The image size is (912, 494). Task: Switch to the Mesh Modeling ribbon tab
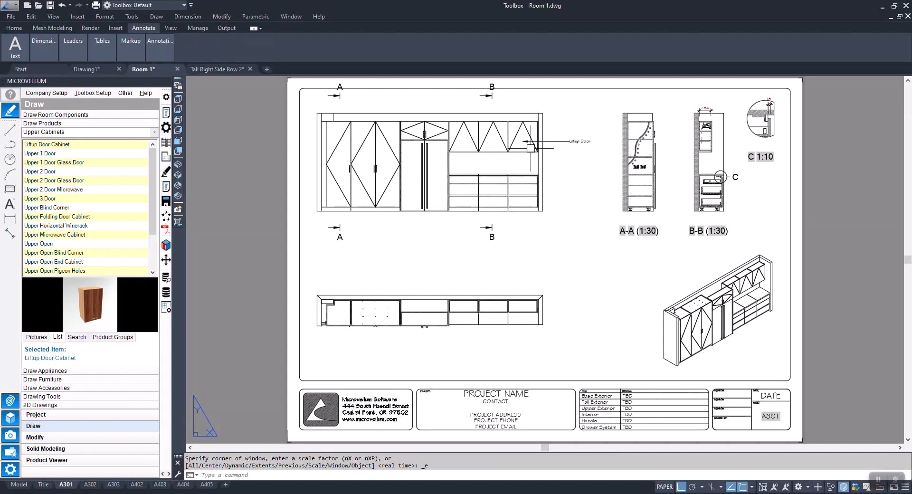[52, 28]
